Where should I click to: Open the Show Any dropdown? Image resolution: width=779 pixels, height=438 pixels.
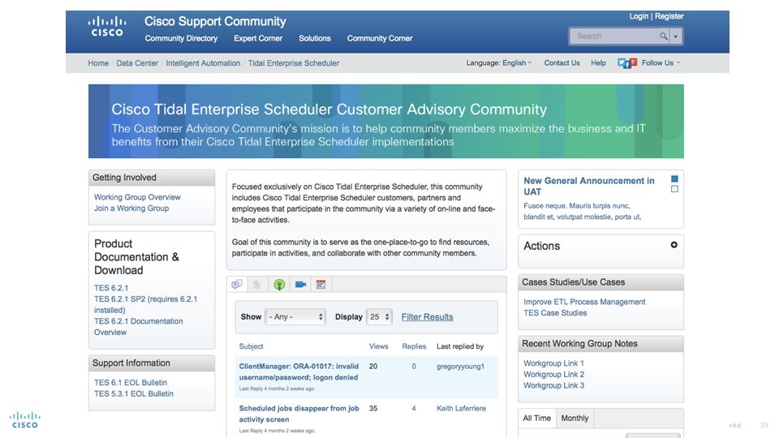(295, 317)
